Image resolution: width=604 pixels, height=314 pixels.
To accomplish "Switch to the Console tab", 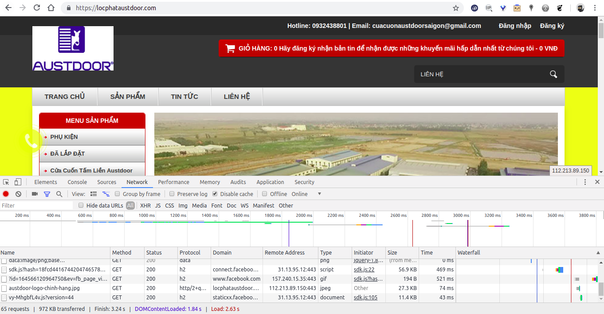I will (77, 182).
